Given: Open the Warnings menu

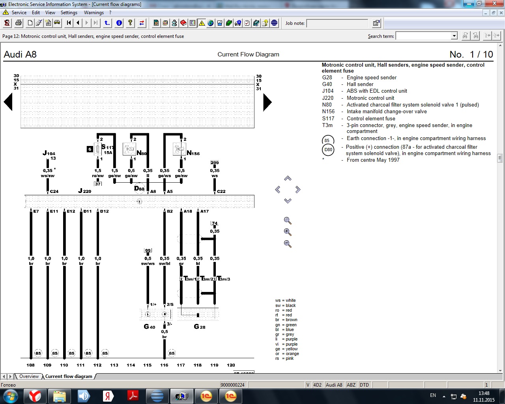Looking at the screenshot, I should coord(94,13).
